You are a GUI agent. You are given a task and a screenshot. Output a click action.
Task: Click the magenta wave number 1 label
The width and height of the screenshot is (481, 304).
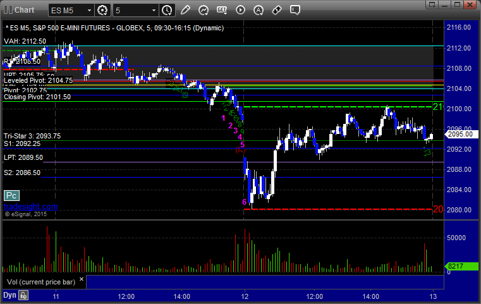(x=223, y=118)
